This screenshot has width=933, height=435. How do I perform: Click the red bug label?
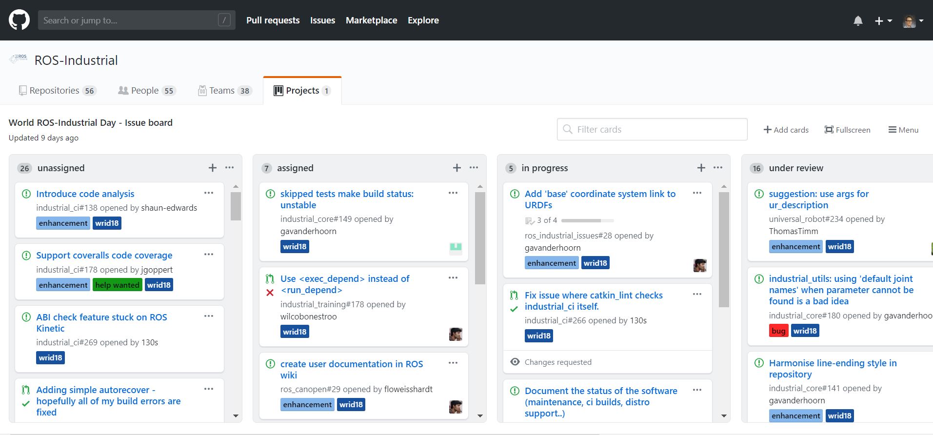click(x=778, y=331)
